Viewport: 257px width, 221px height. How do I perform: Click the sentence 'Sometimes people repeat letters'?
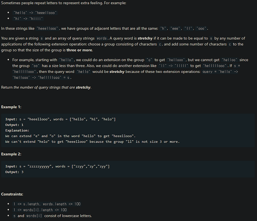click(x=64, y=3)
